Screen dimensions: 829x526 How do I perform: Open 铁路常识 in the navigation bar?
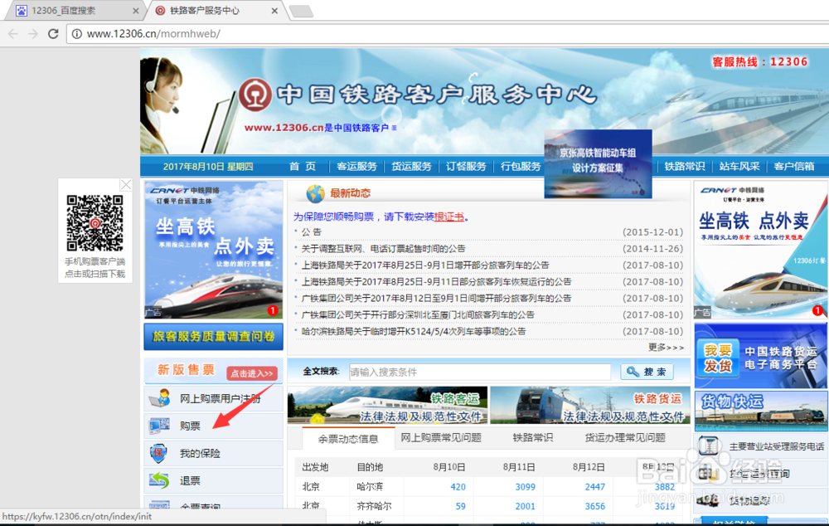[x=685, y=166]
